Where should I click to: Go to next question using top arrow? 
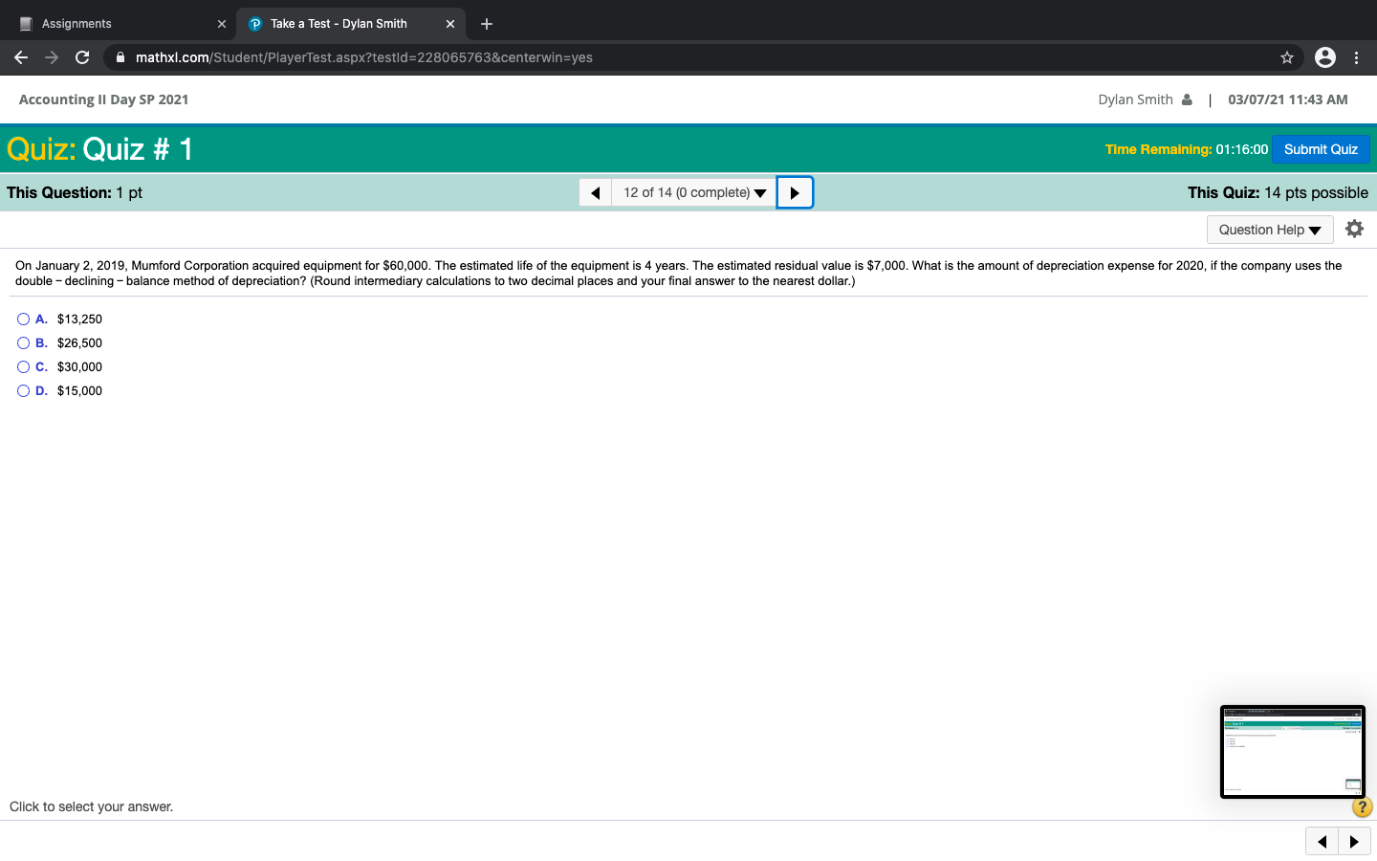[795, 192]
